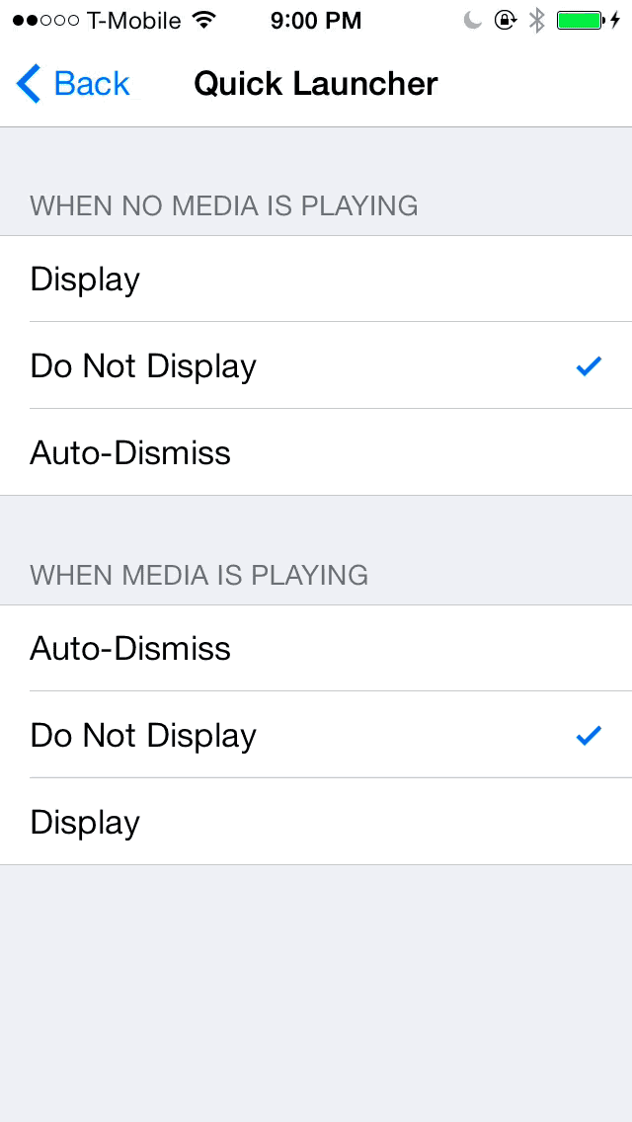Tap the rotation lock status icon
The image size is (632, 1122).
(x=505, y=20)
